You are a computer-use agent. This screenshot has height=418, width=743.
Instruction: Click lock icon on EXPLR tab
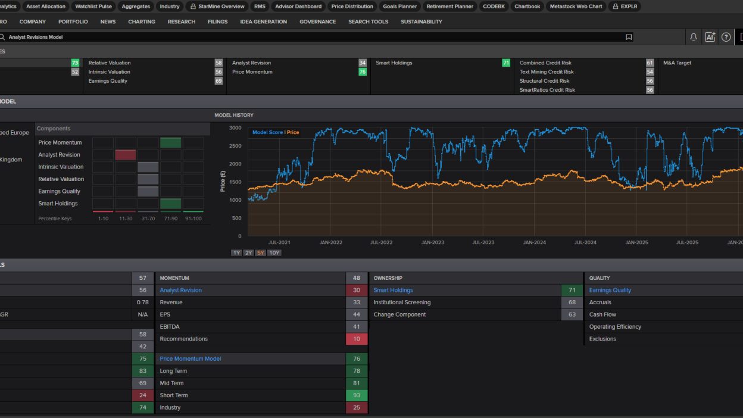[x=616, y=7]
